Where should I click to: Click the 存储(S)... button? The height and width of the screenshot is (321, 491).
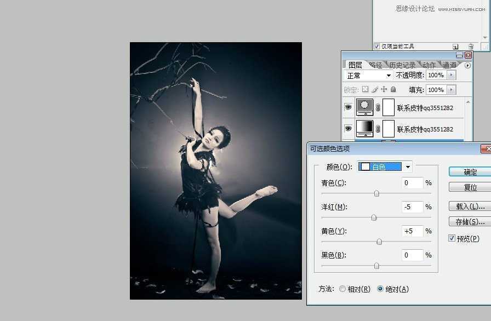[x=470, y=221]
